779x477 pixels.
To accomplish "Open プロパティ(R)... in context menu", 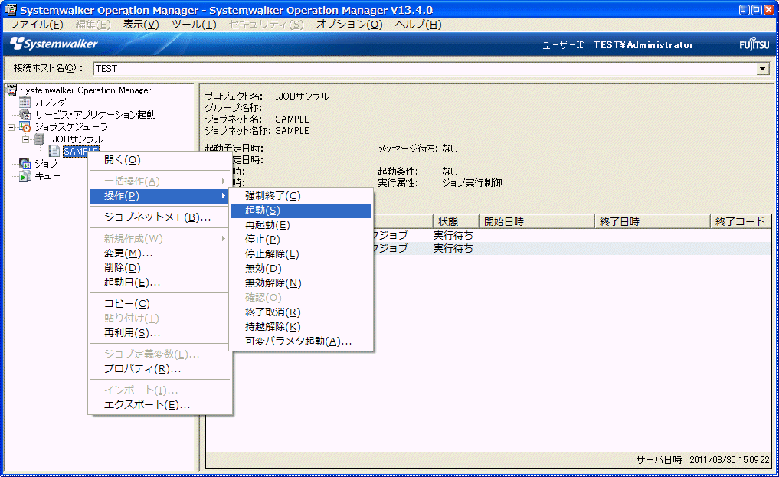I will (159, 369).
